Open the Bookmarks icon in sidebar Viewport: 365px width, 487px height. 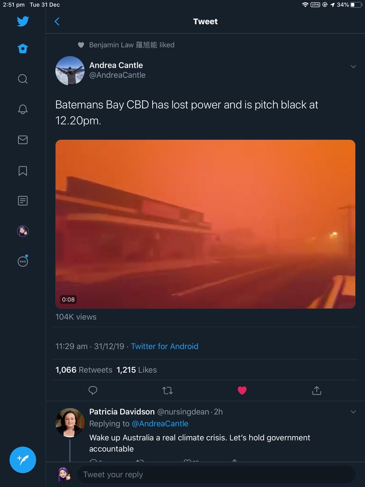(x=23, y=170)
